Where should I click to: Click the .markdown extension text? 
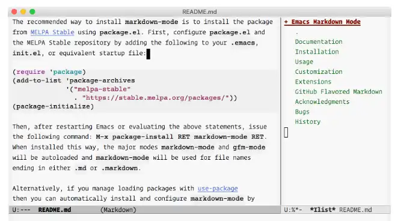[x=120, y=168]
